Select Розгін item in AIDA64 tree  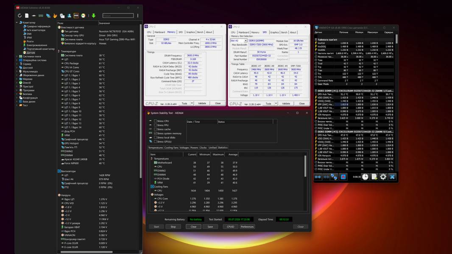click(30, 41)
